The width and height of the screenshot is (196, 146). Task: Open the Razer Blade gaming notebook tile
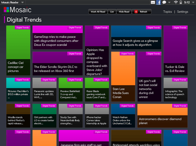[x=97, y=90]
